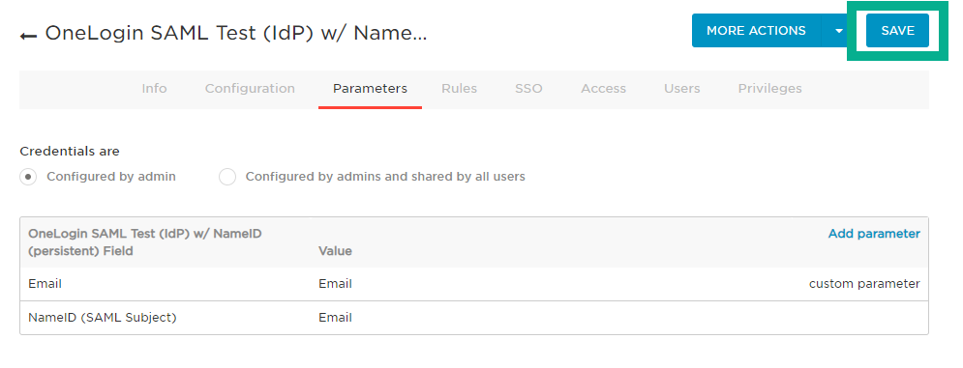
Task: Choose Configured by admins and shared radio
Action: tap(227, 177)
